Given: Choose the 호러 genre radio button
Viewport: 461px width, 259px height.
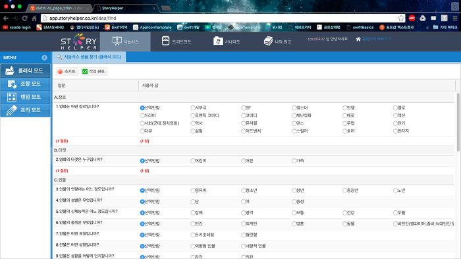Looking at the screenshot, I should (345, 131).
